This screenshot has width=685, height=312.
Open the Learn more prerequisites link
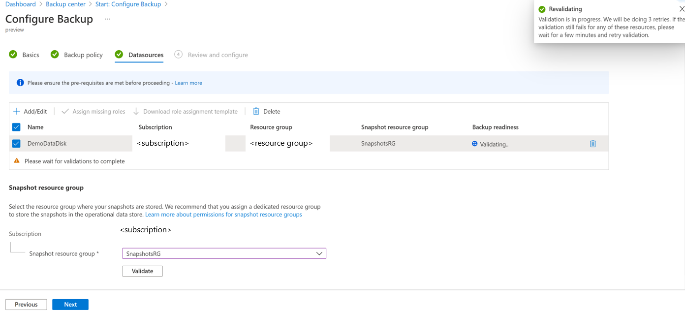coord(188,83)
